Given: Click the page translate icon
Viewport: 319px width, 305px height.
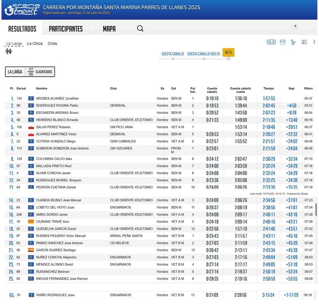Looking at the screenshot, I should pos(295,26).
